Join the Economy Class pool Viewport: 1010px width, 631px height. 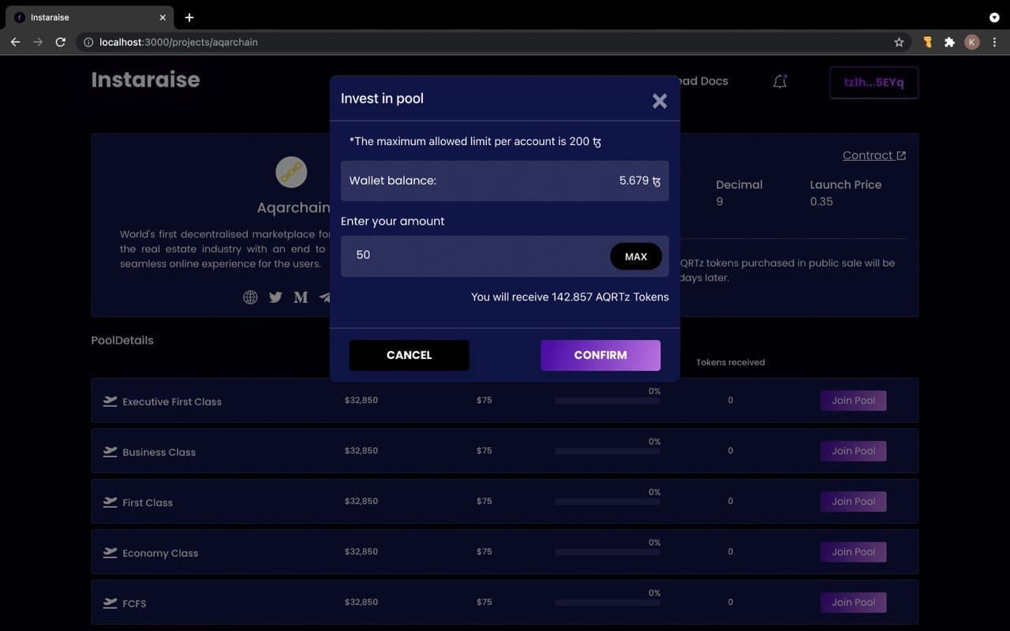coord(853,552)
